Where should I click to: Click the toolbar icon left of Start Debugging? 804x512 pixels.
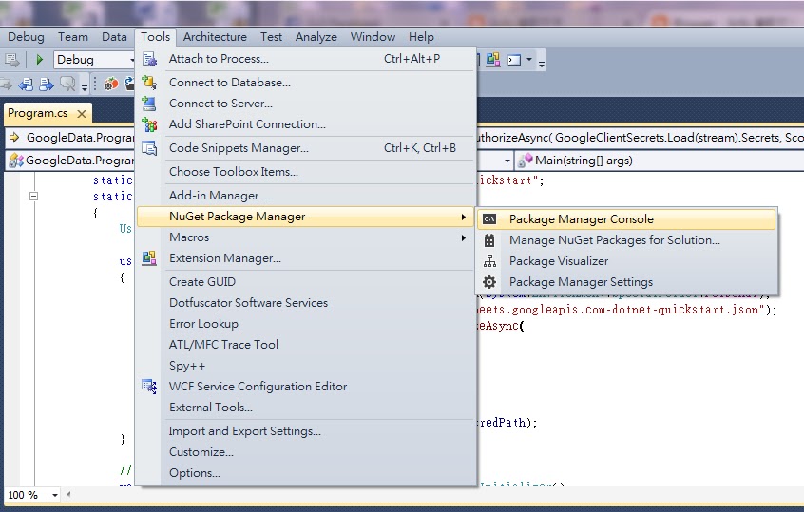click(x=11, y=60)
